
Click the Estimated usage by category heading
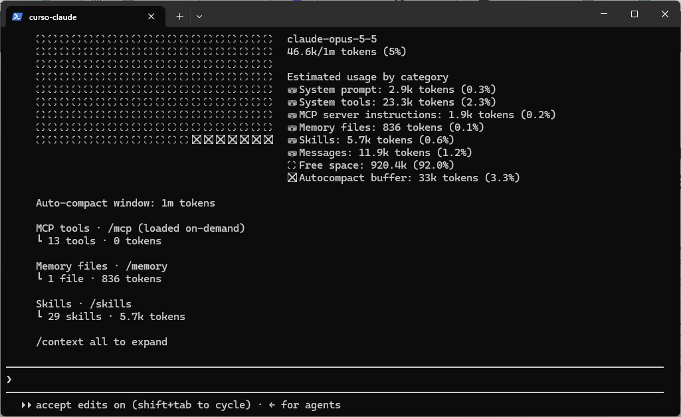click(x=367, y=77)
